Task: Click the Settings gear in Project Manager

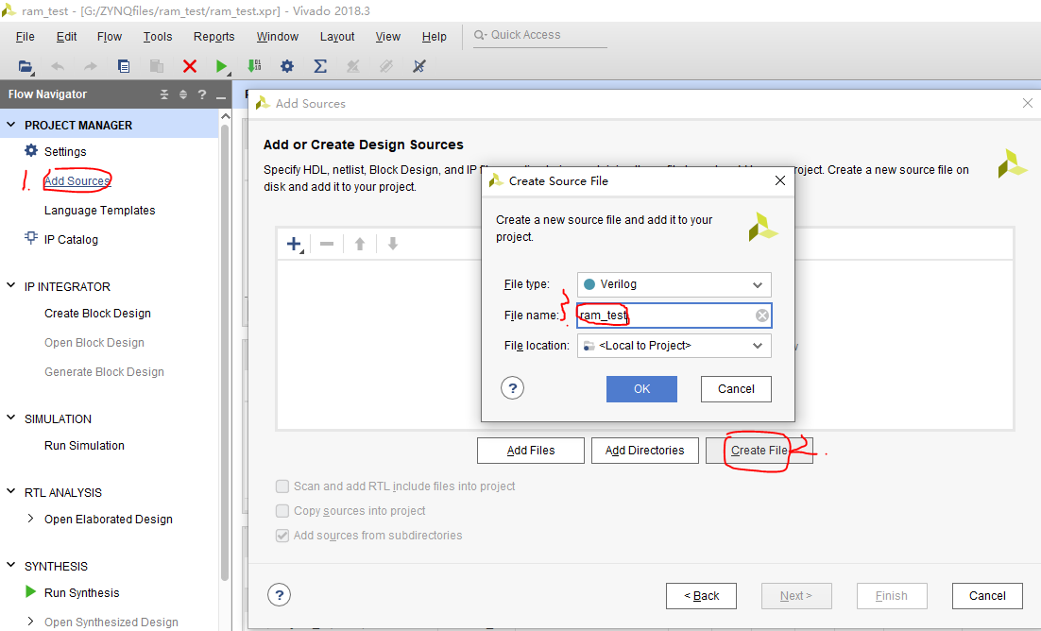Action: pyautogui.click(x=31, y=151)
